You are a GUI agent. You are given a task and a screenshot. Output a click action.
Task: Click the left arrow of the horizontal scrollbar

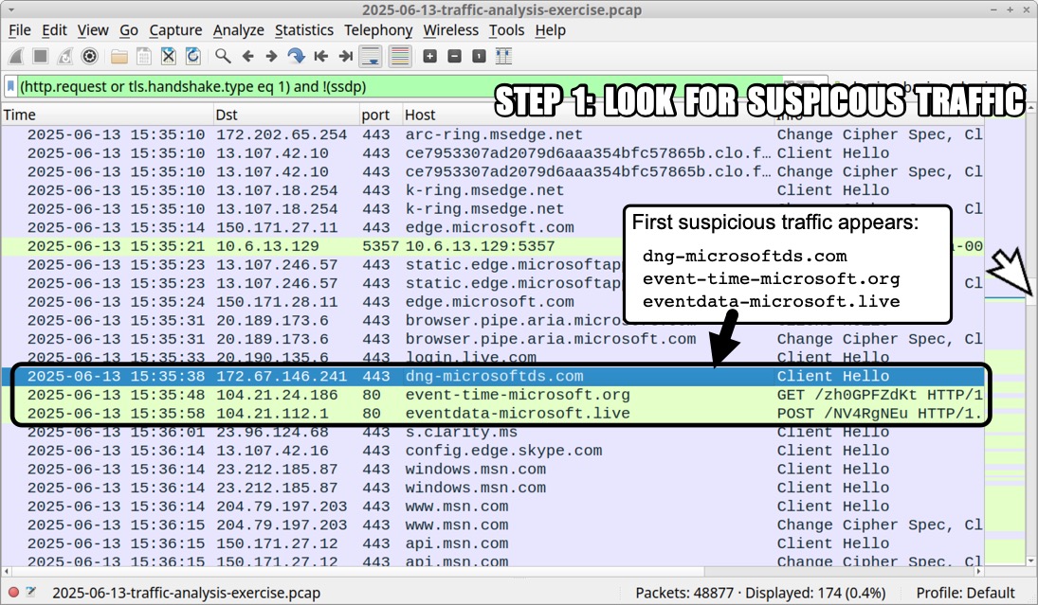coord(7,571)
